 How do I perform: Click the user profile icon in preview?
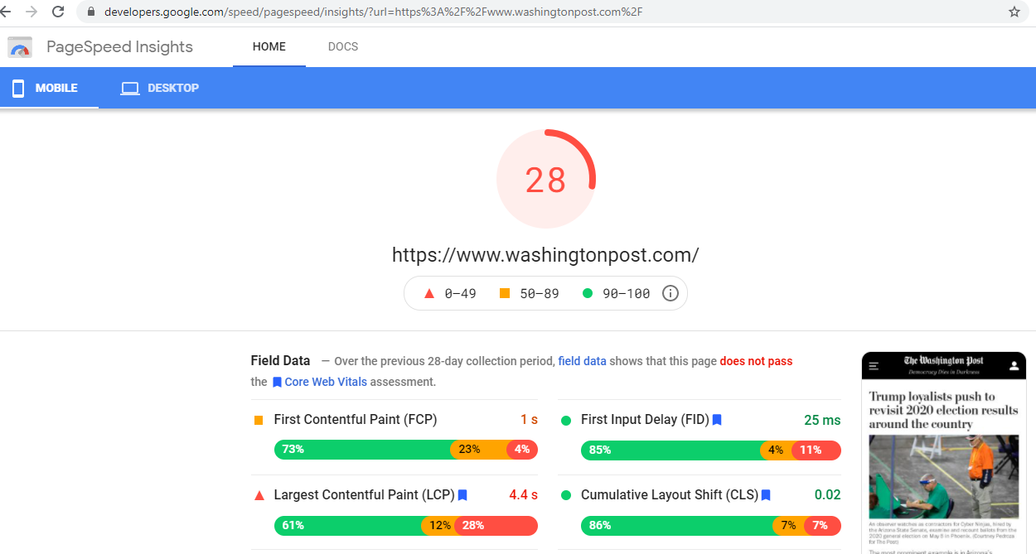[1014, 365]
